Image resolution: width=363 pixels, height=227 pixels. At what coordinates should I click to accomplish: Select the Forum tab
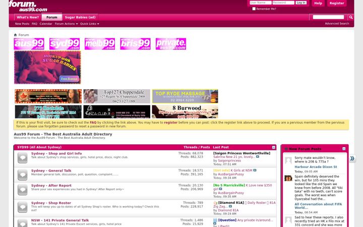[x=52, y=17]
